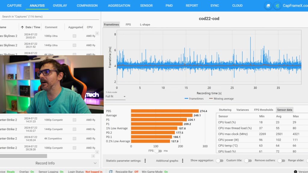
Task: Click the CPU load (%) sensor row
Action: (x=262, y=122)
